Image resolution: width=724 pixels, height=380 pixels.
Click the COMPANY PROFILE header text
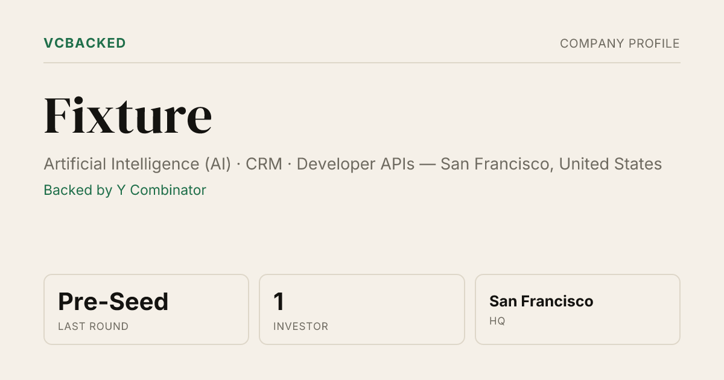[x=620, y=43]
